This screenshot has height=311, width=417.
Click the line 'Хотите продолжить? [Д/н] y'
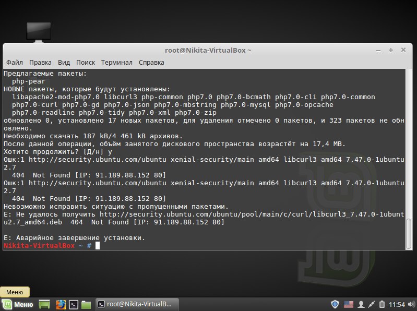click(x=58, y=152)
